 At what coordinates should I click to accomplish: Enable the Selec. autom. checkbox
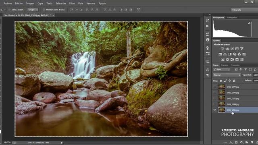pyautogui.click(x=9, y=10)
